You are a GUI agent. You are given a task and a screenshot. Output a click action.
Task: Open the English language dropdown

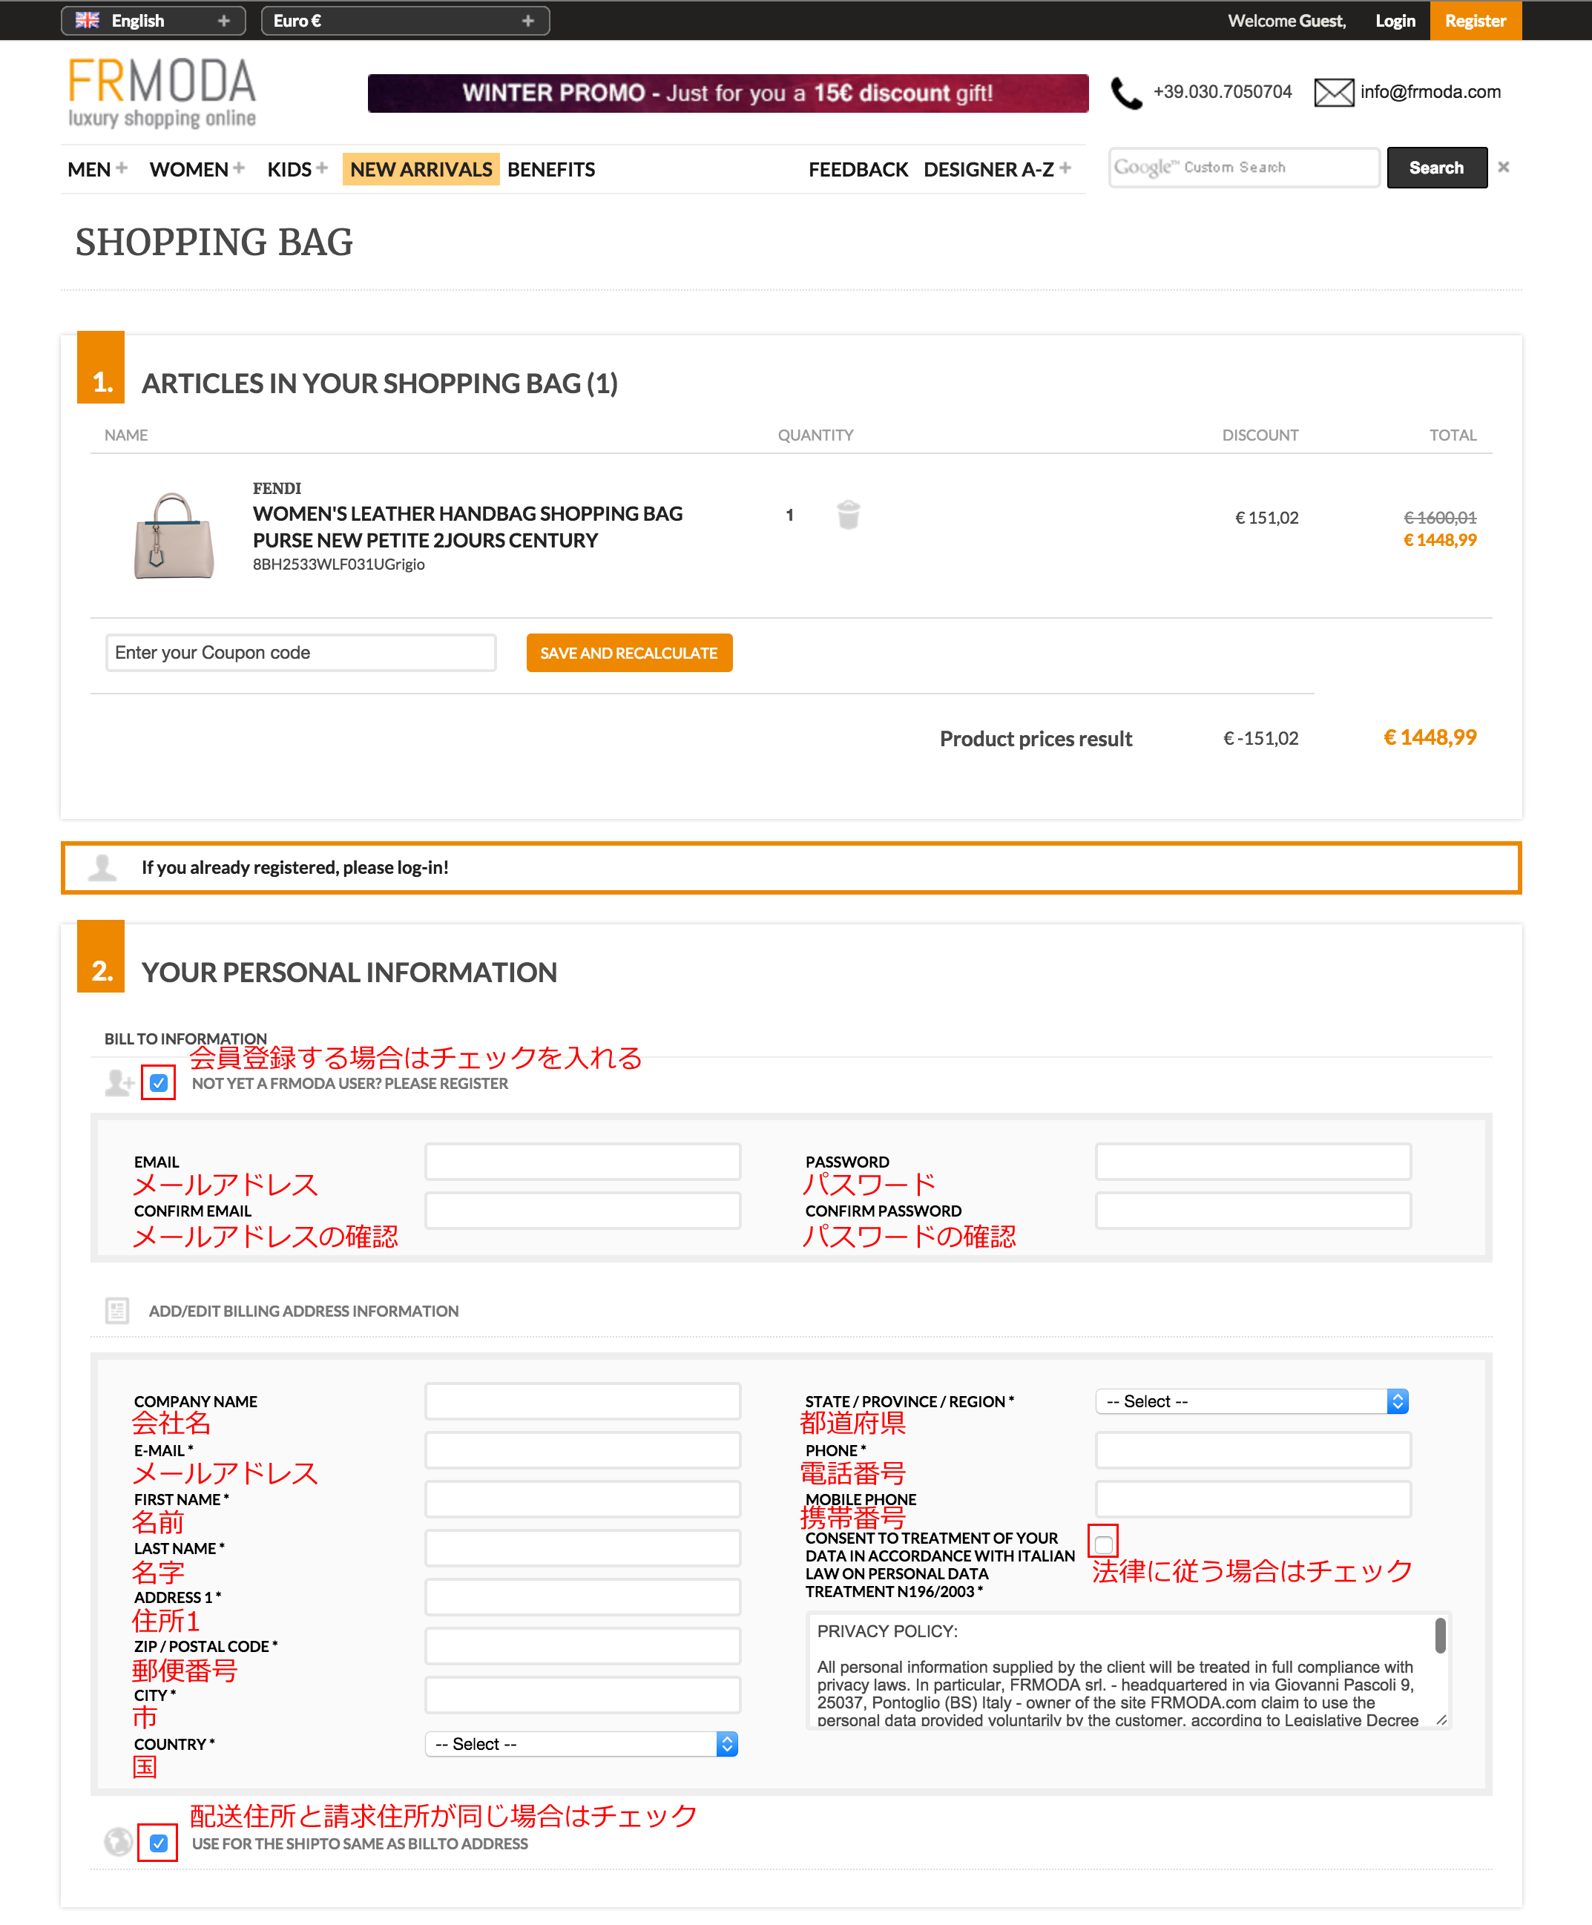coord(153,20)
